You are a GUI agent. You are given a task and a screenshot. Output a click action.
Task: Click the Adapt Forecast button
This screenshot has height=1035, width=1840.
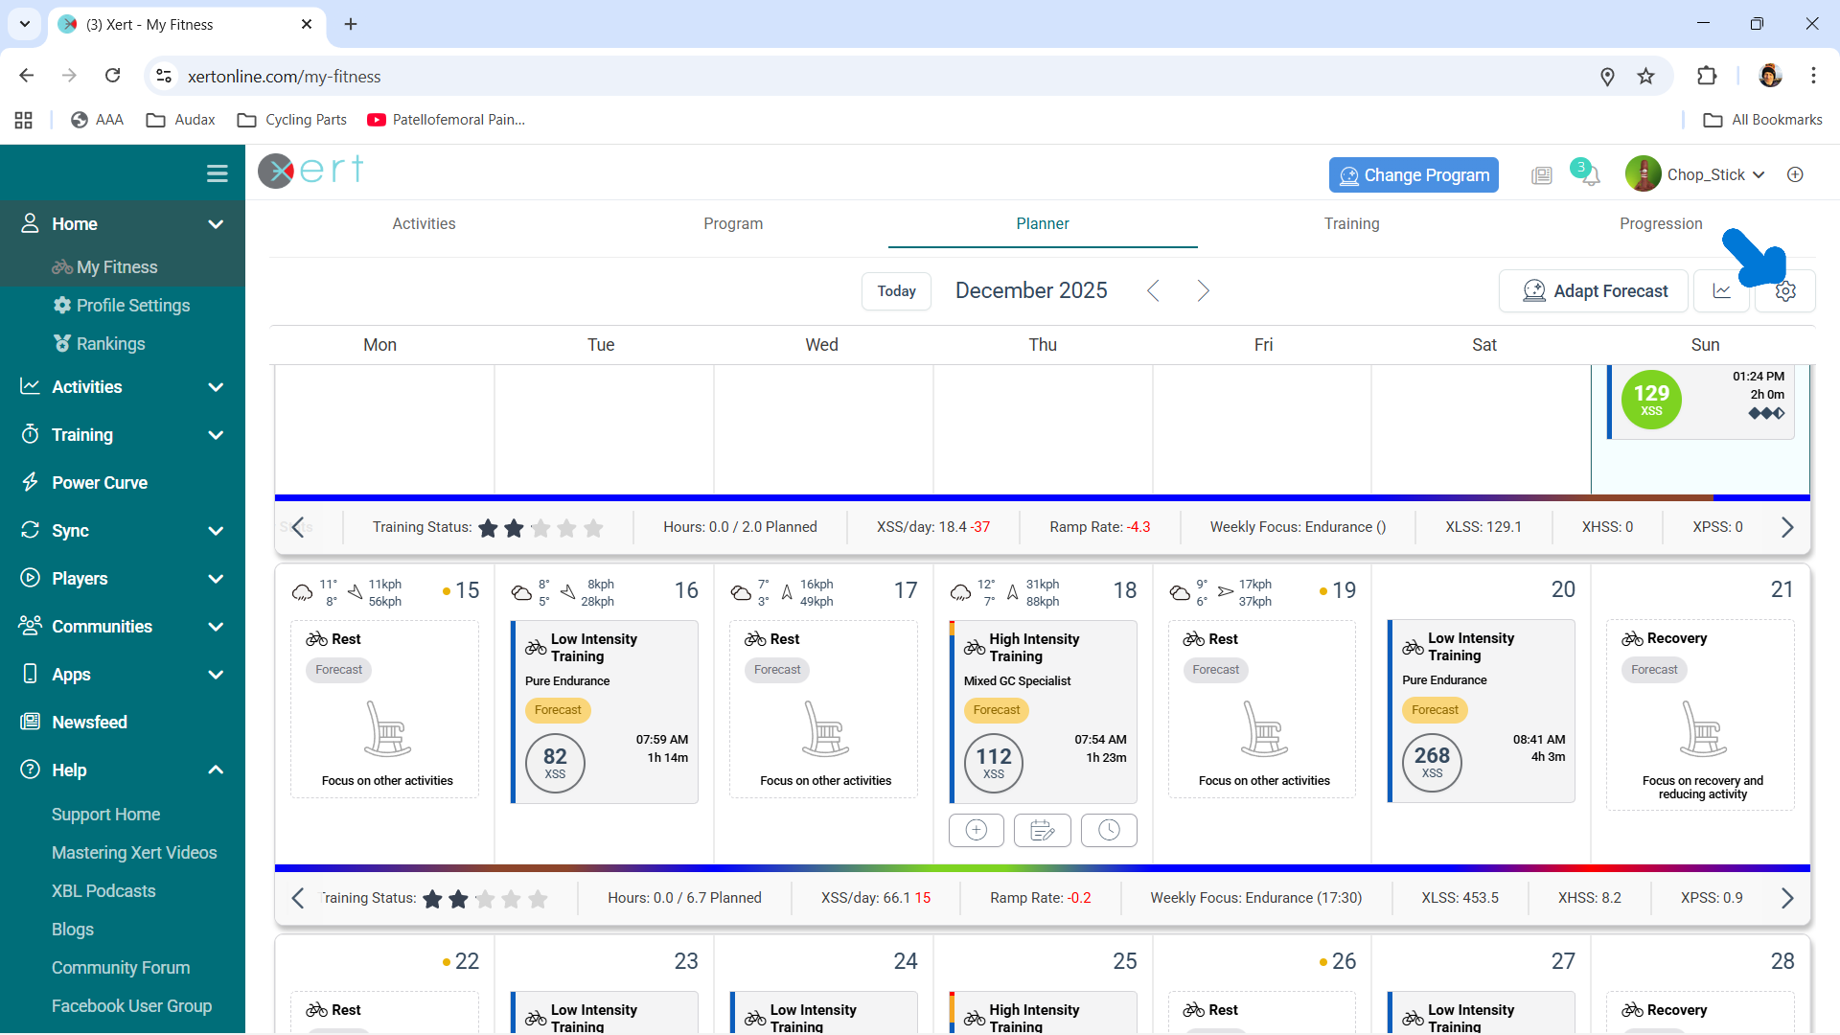[1594, 291]
